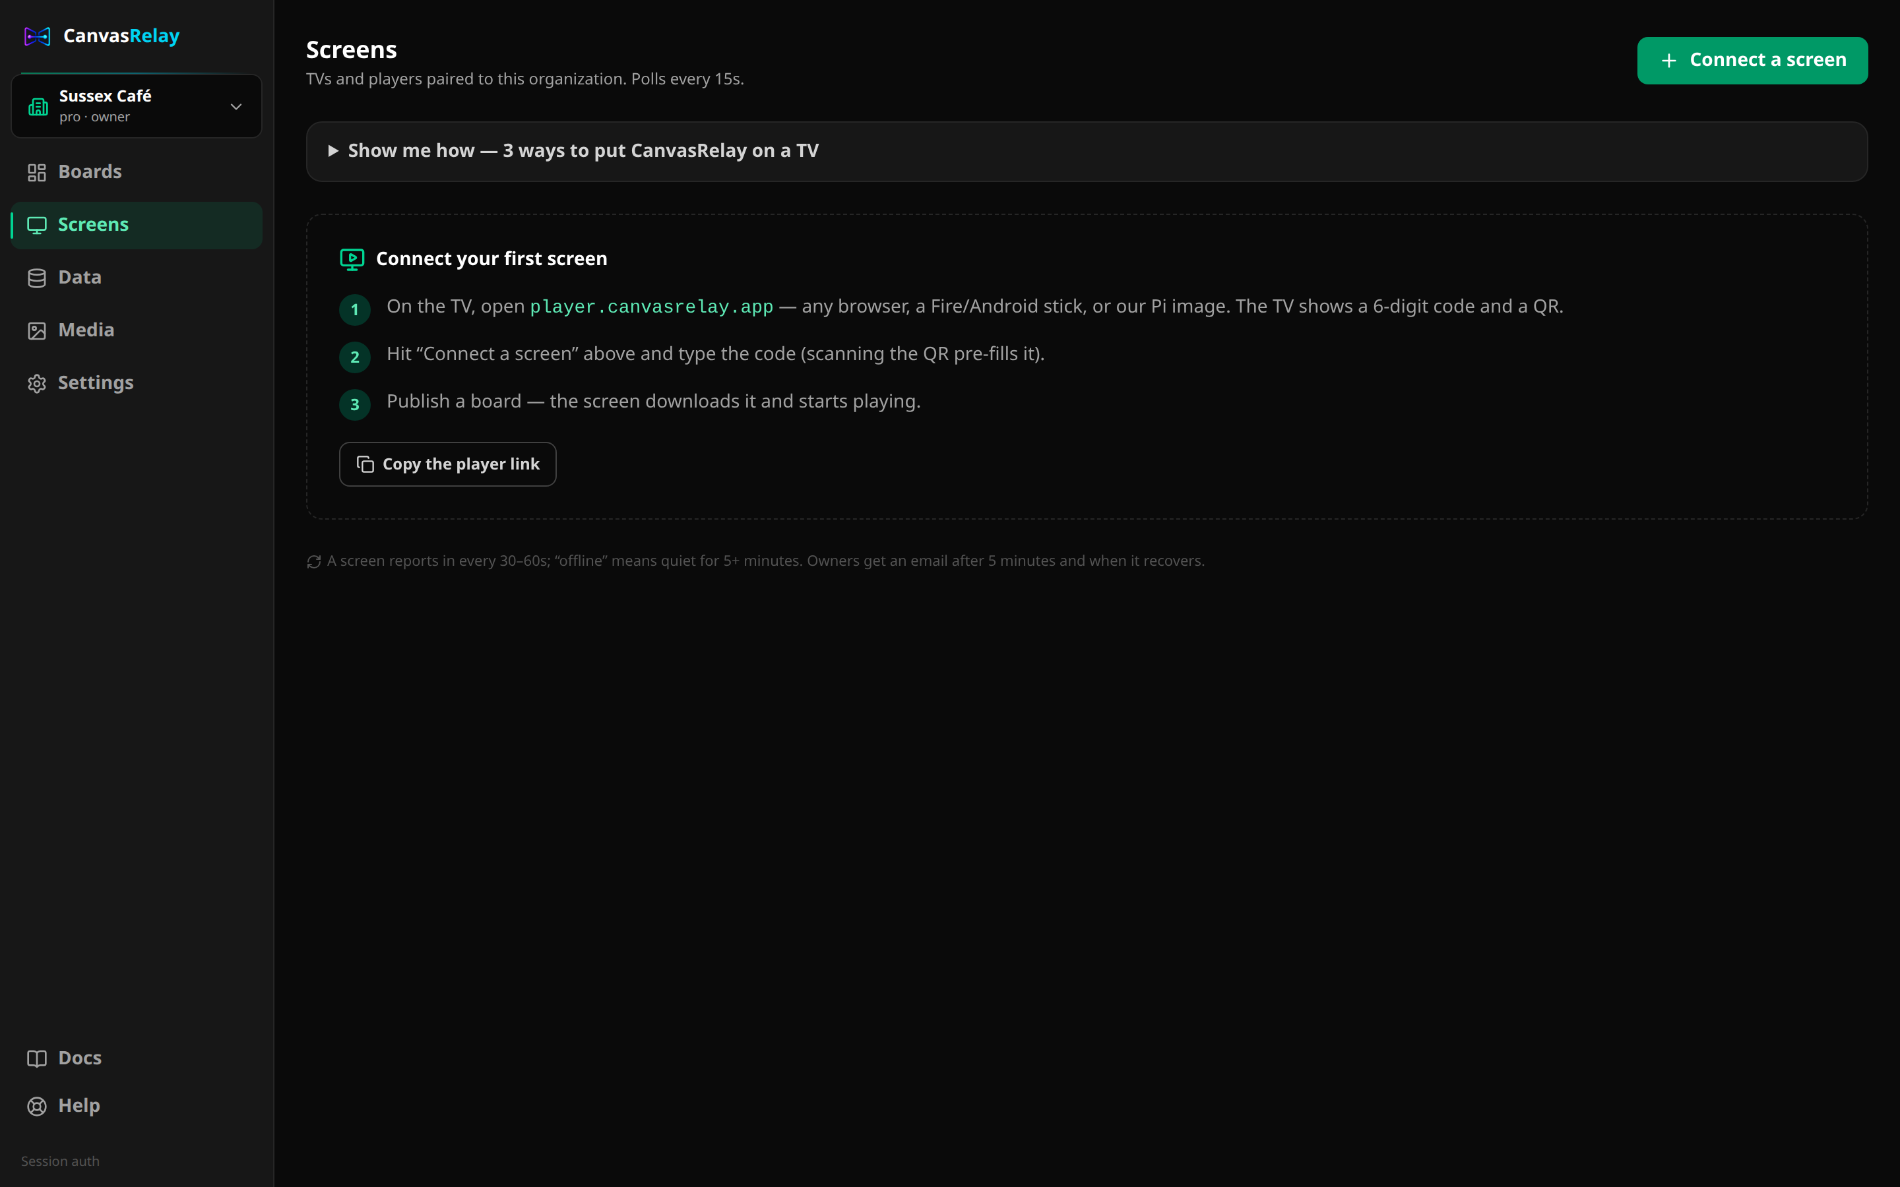Open Settings from the sidebar
Screen dimensions: 1900x1187
point(137,383)
